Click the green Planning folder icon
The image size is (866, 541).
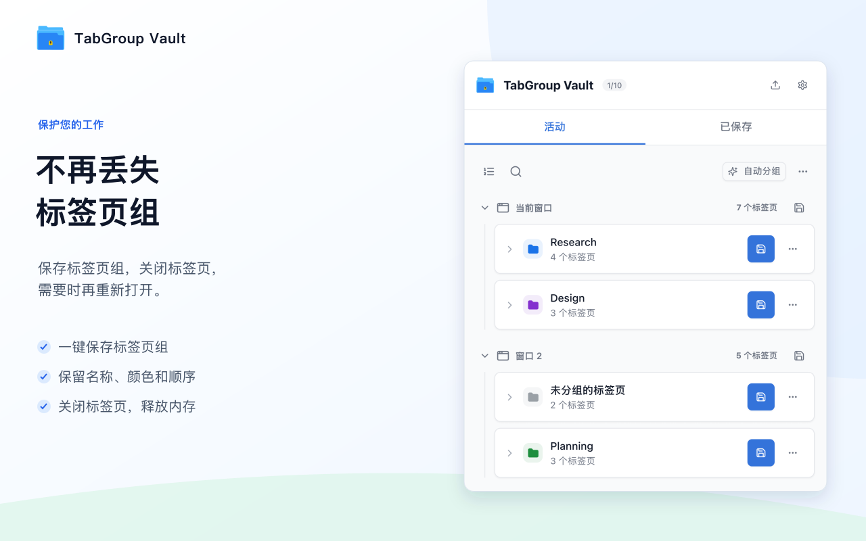click(x=533, y=453)
